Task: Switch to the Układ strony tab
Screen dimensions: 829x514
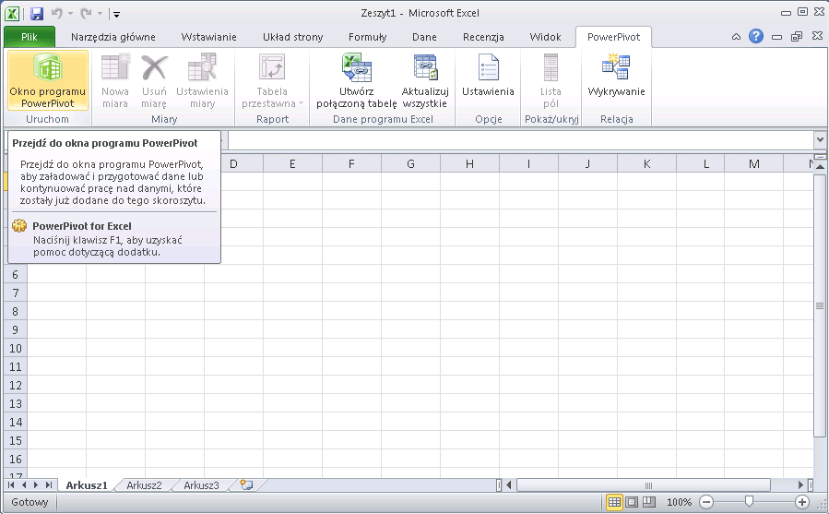Action: click(293, 37)
